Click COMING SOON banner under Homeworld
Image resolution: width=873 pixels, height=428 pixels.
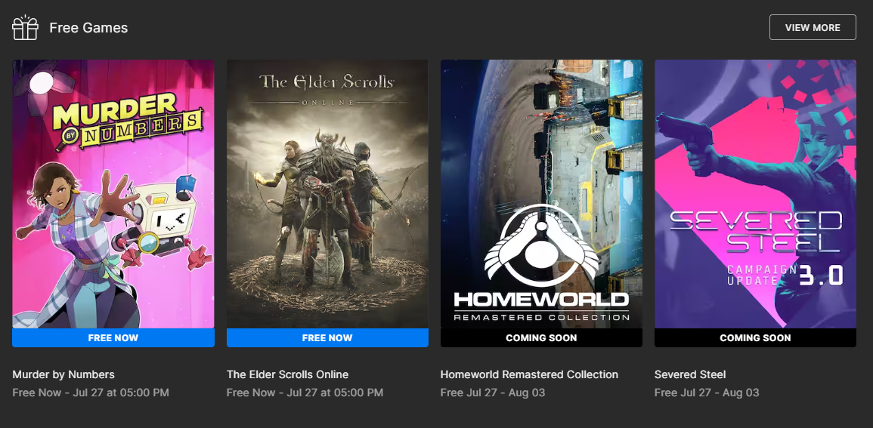click(x=541, y=338)
